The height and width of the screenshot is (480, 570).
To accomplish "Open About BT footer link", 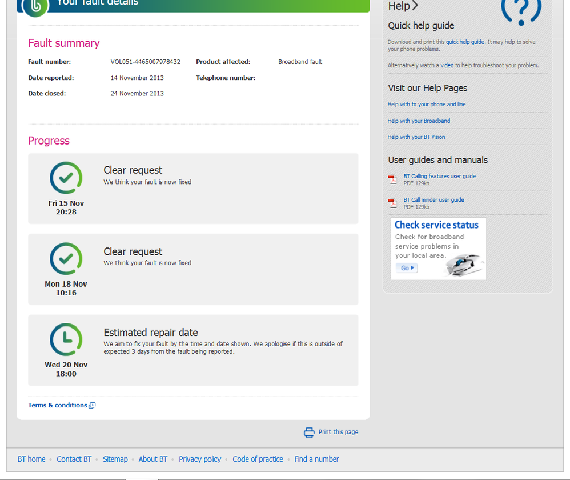I will pyautogui.click(x=153, y=459).
